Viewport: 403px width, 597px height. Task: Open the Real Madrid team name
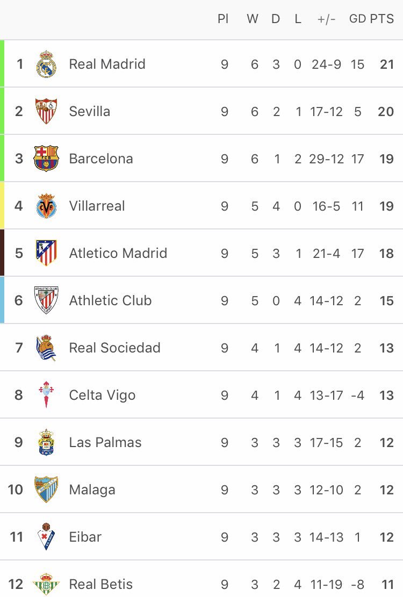(107, 64)
